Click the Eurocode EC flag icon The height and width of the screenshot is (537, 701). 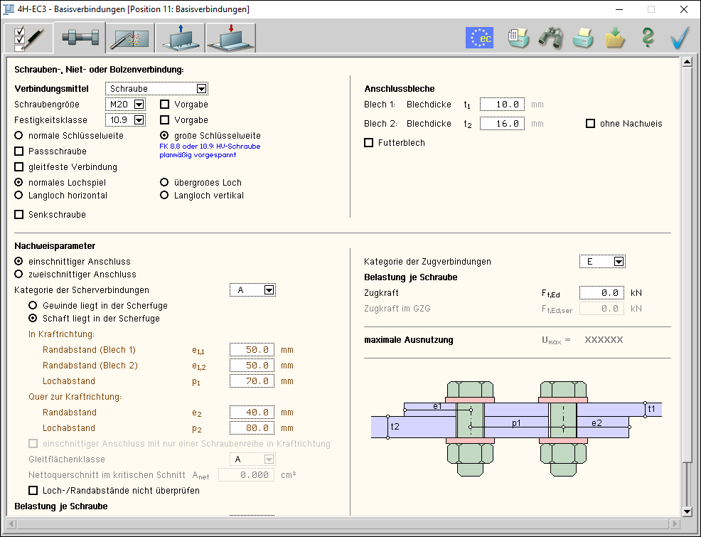(479, 38)
